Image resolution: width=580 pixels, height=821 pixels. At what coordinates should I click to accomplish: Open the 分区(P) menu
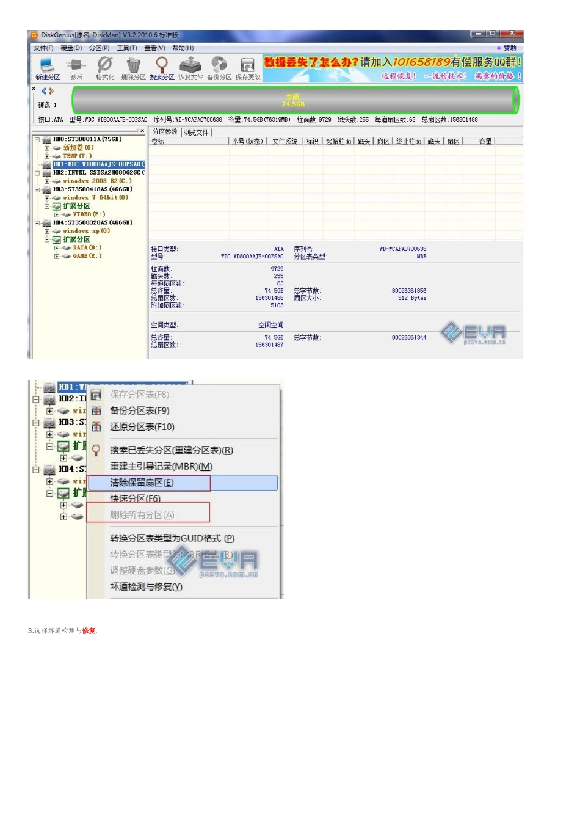[99, 48]
